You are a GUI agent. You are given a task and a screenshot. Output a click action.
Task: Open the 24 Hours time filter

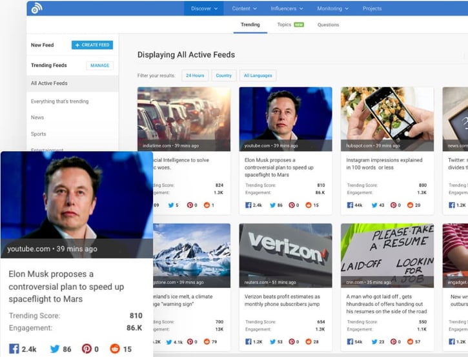(x=195, y=76)
